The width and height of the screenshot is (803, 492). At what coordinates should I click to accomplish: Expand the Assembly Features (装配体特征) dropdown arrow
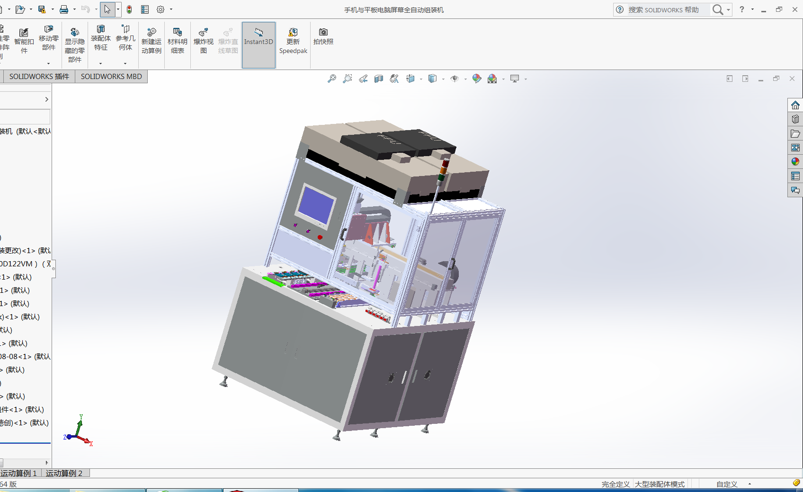click(100, 63)
